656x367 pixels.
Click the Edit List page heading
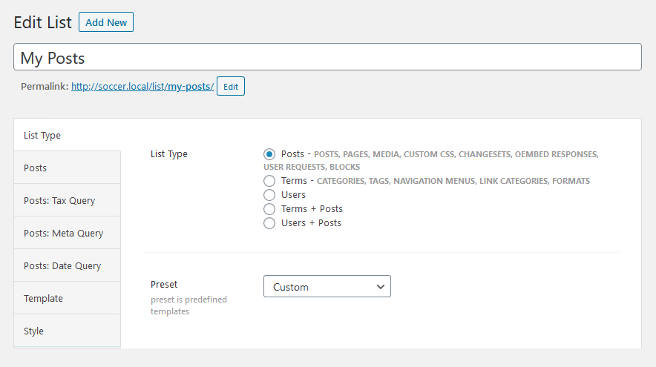(x=43, y=22)
